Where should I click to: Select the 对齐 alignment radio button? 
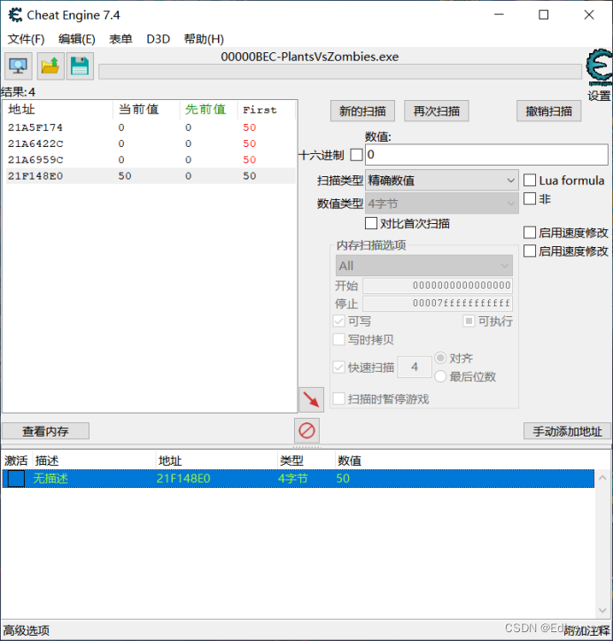(440, 358)
